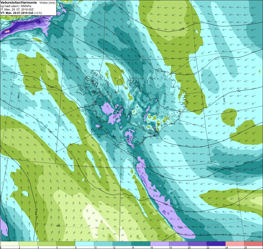Click the 152 contour label over northern Iceland
The width and height of the screenshot is (263, 249).
(131, 83)
